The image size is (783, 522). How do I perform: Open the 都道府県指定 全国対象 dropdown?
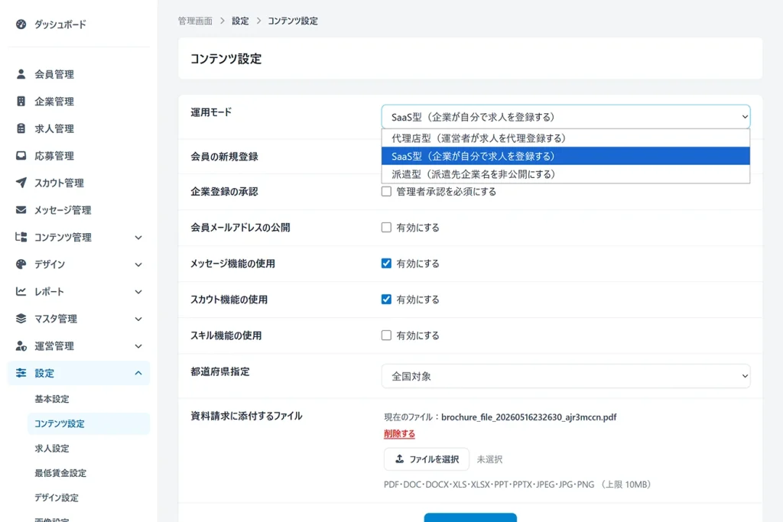(x=565, y=376)
